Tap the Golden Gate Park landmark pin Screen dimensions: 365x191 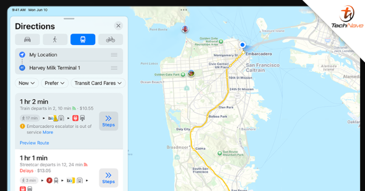[x=191, y=73]
